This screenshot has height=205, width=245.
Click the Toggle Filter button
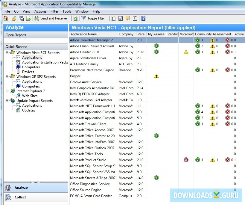pos(93,18)
